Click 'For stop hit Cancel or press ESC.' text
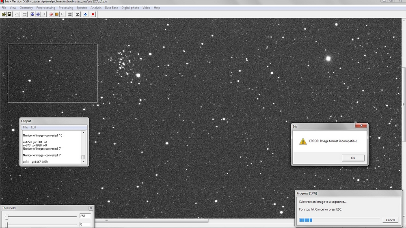 [321, 209]
